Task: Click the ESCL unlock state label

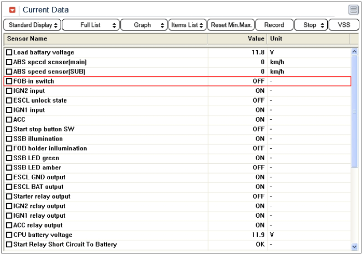Action: pyautogui.click(x=40, y=101)
